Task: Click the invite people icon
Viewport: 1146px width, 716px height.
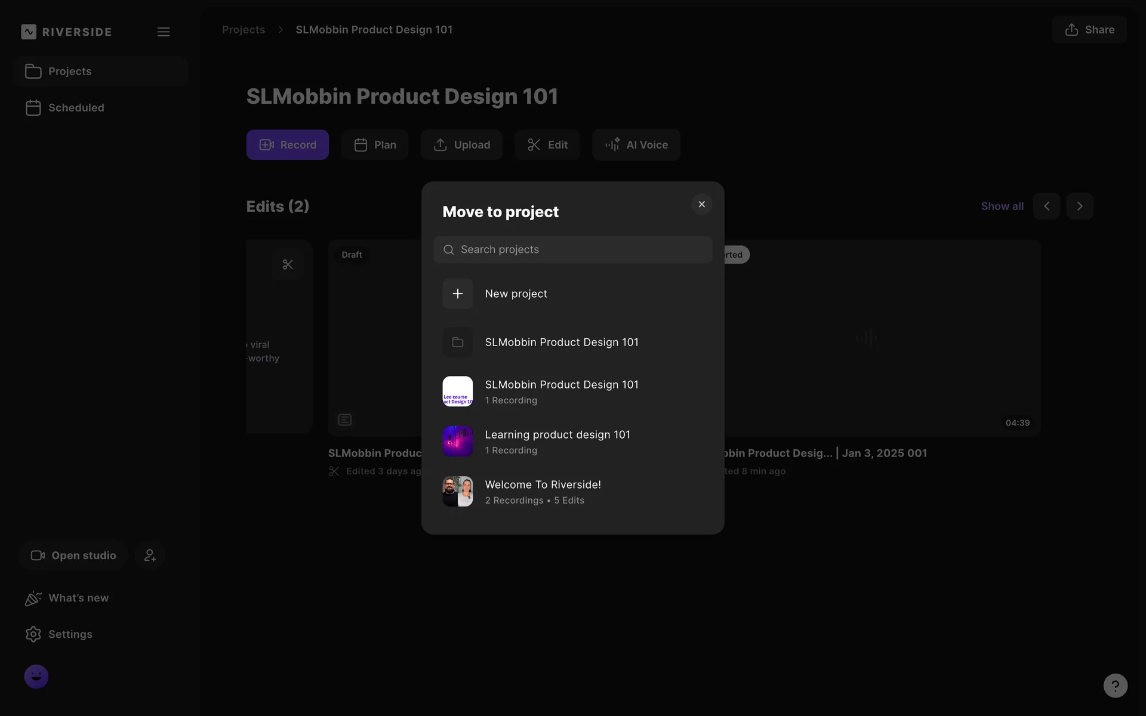Action: [x=150, y=555]
